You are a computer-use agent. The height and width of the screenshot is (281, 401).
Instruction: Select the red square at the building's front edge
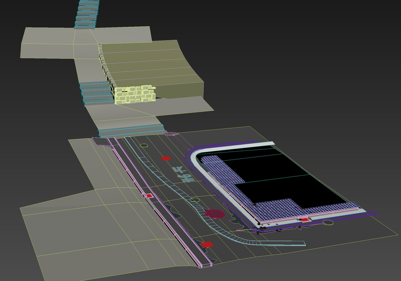point(305,220)
